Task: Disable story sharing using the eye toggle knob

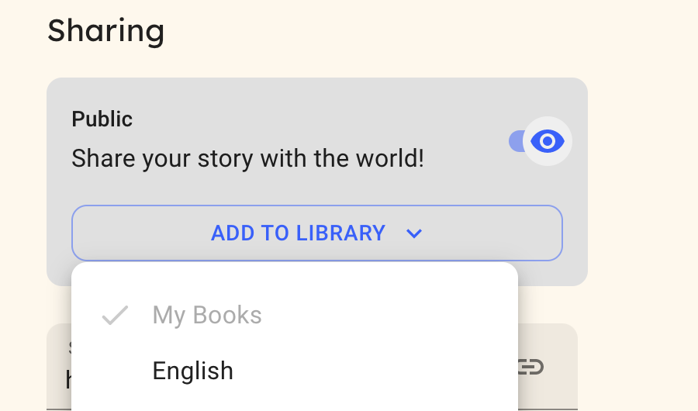Action: coord(547,141)
